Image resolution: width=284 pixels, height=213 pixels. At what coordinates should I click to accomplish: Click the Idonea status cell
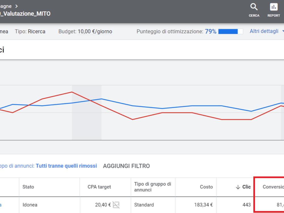tap(30, 205)
